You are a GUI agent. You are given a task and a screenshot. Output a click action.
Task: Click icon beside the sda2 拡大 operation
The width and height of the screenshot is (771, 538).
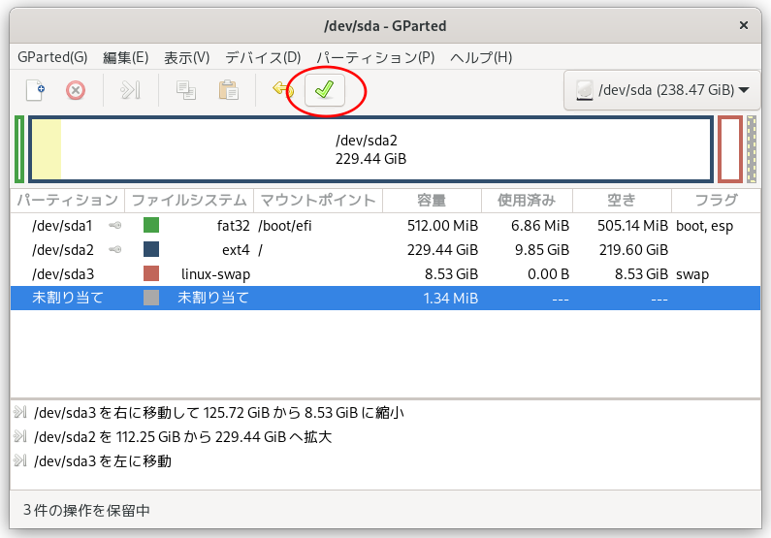20,436
